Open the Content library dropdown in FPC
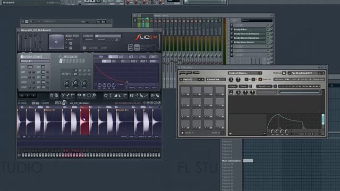The image size is (340, 191). pos(244,73)
